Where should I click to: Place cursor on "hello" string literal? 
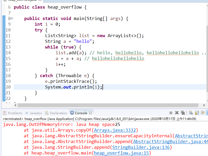pyautogui.click(x=83, y=41)
